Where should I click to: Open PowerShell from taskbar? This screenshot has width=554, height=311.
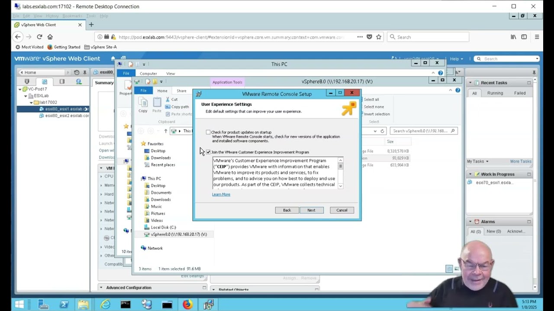64,305
